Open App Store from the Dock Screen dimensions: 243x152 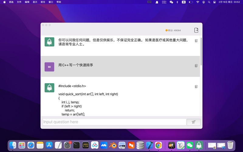pos(49,145)
